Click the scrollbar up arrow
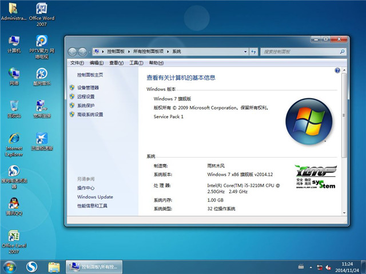 pos(344,70)
